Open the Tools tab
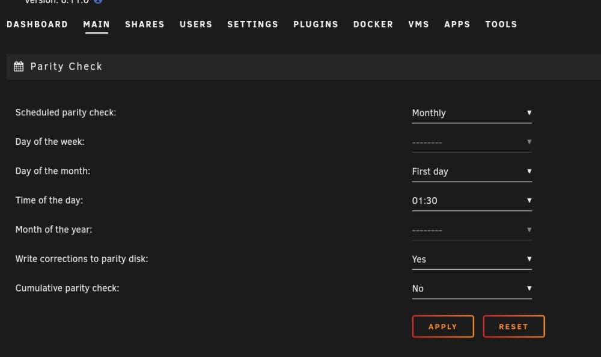Image resolution: width=601 pixels, height=357 pixels. point(501,24)
